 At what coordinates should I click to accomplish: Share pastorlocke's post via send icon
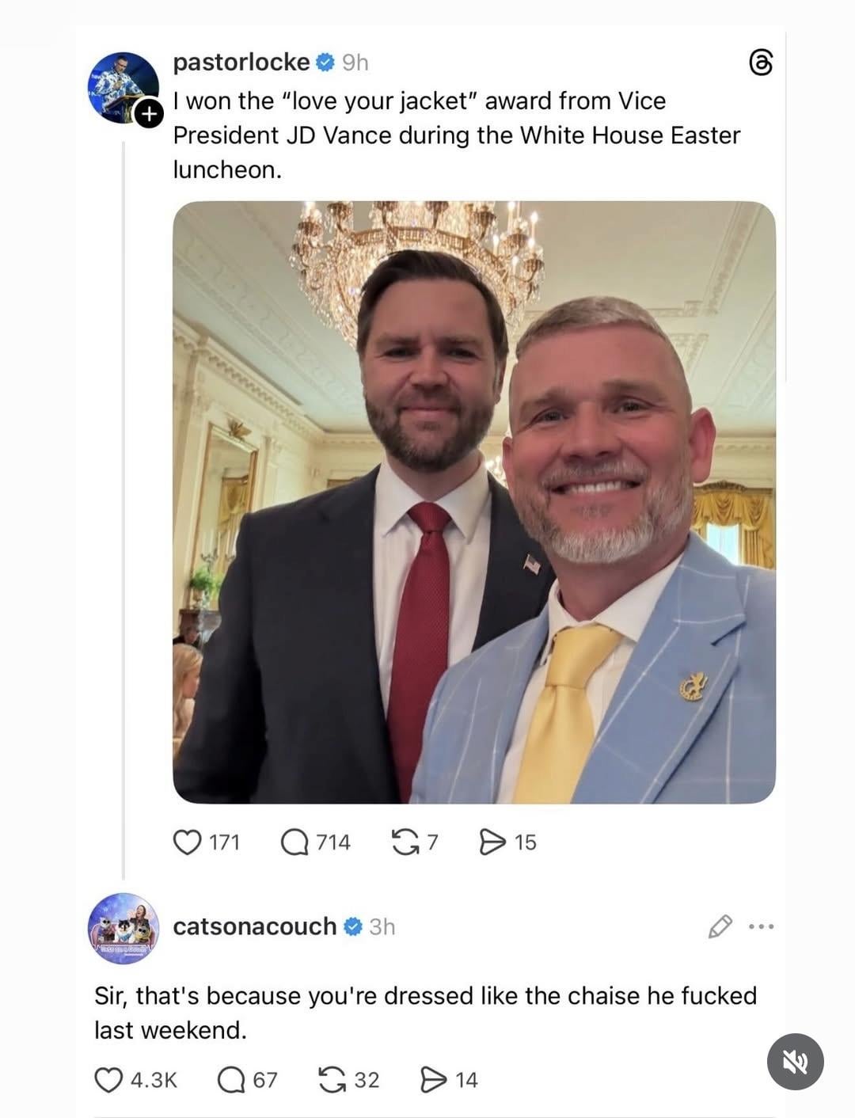tap(492, 842)
